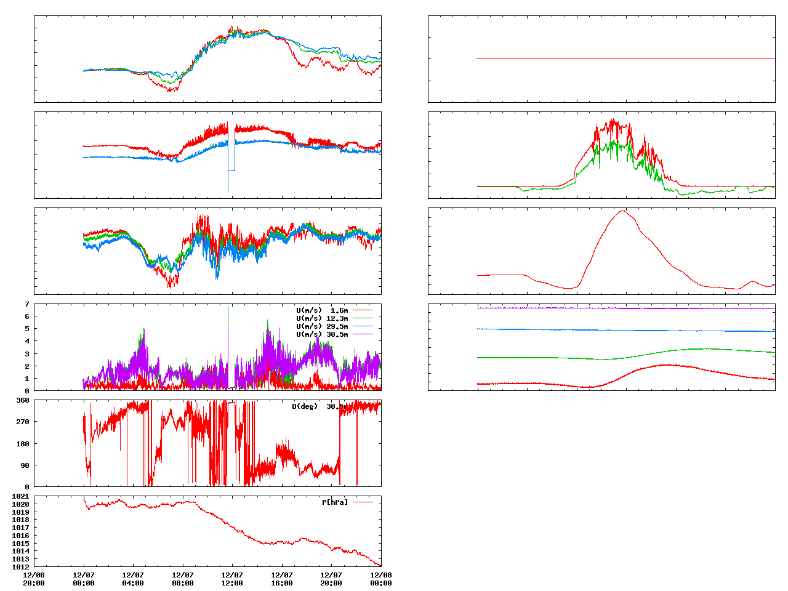Click the "U(m/s) 1.6m" legend label

coord(322,310)
